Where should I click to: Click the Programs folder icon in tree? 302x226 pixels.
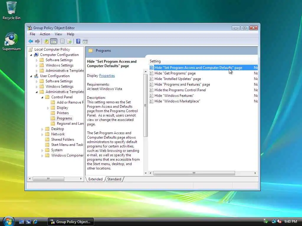point(53,118)
